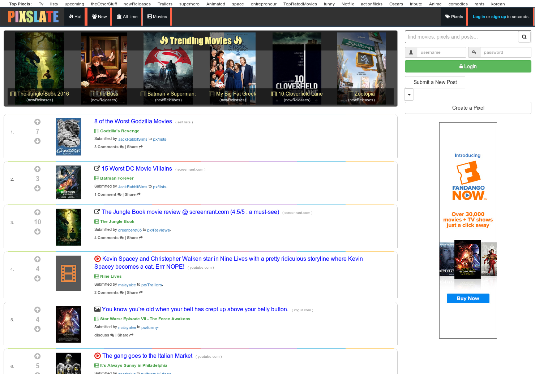The height and width of the screenshot is (374, 535).
Task: Click film icon next to Batman Forever
Action: (x=97, y=178)
